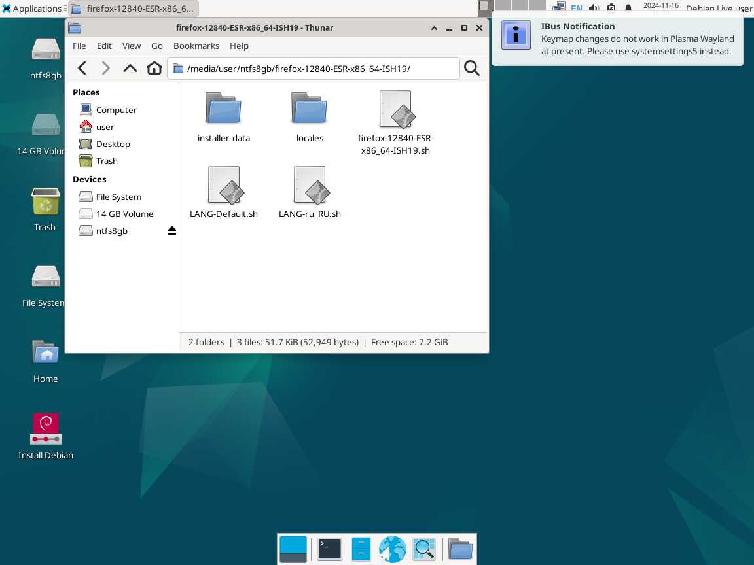Launch web browser globe from the dock
The height and width of the screenshot is (565, 754).
tap(393, 549)
